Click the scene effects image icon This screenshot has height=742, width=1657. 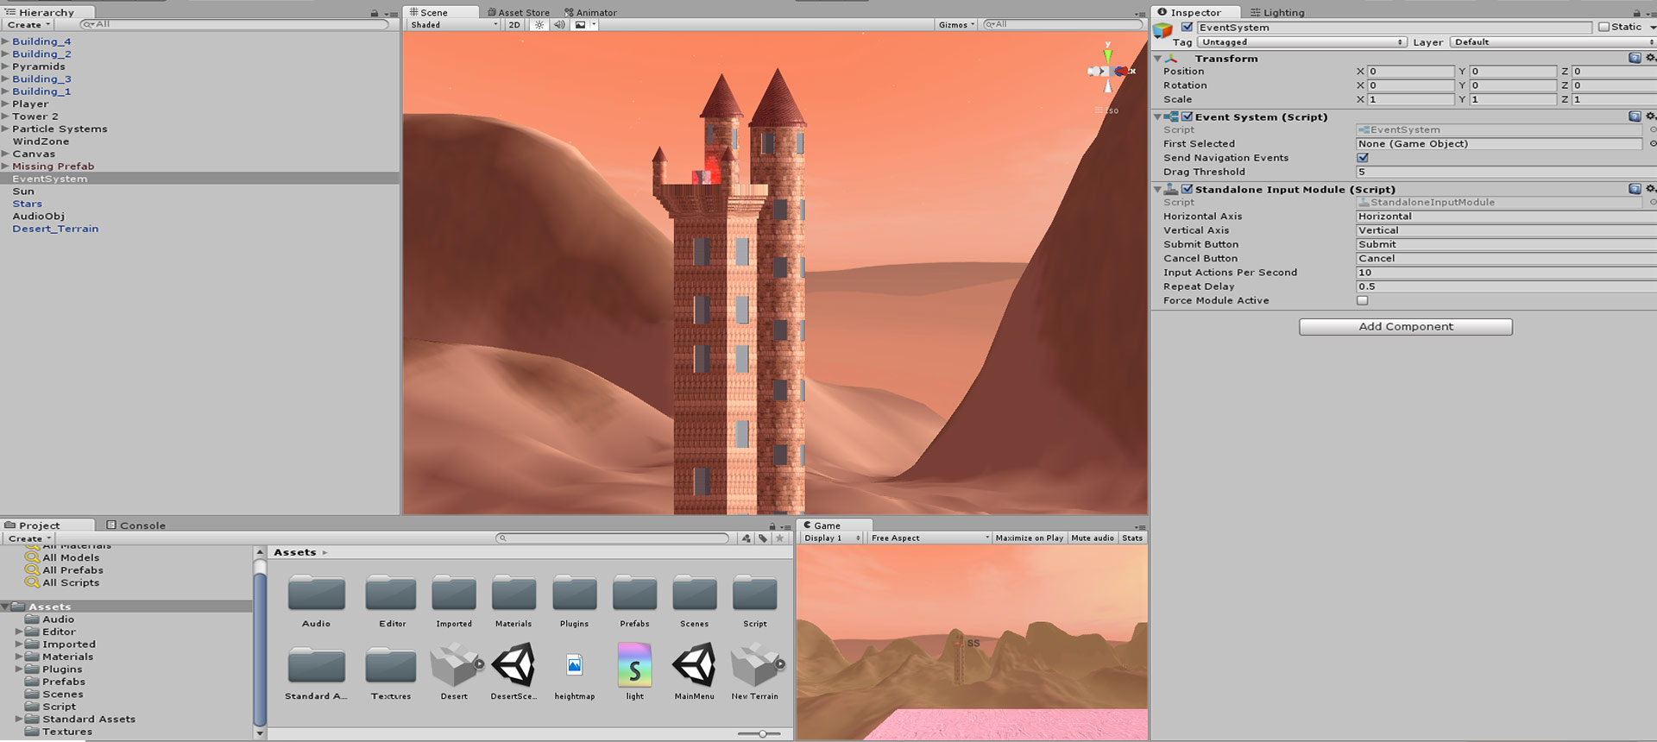pyautogui.click(x=581, y=25)
